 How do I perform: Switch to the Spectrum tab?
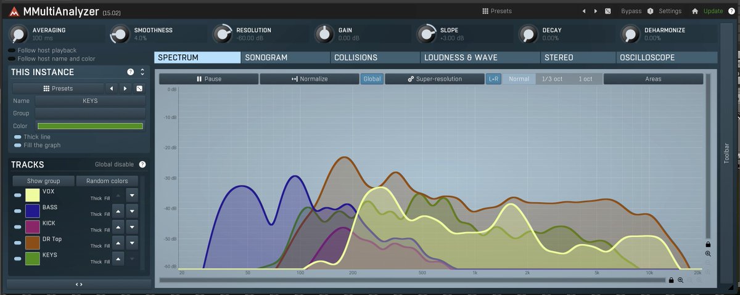pyautogui.click(x=197, y=57)
